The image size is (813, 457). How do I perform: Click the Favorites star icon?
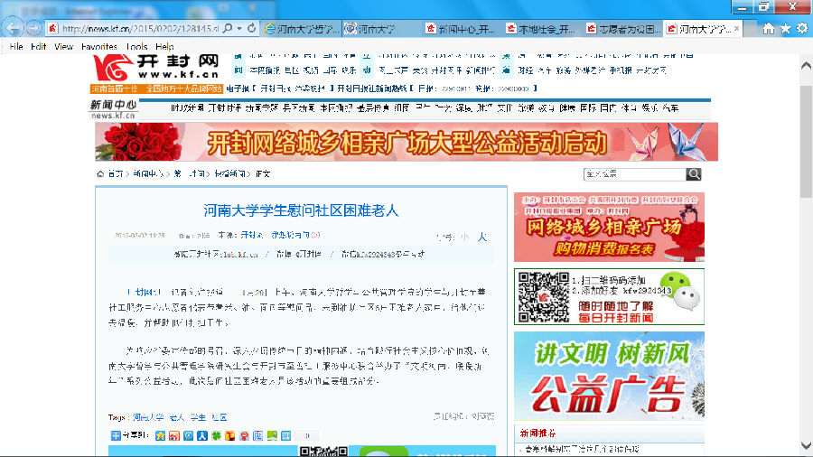tap(784, 28)
